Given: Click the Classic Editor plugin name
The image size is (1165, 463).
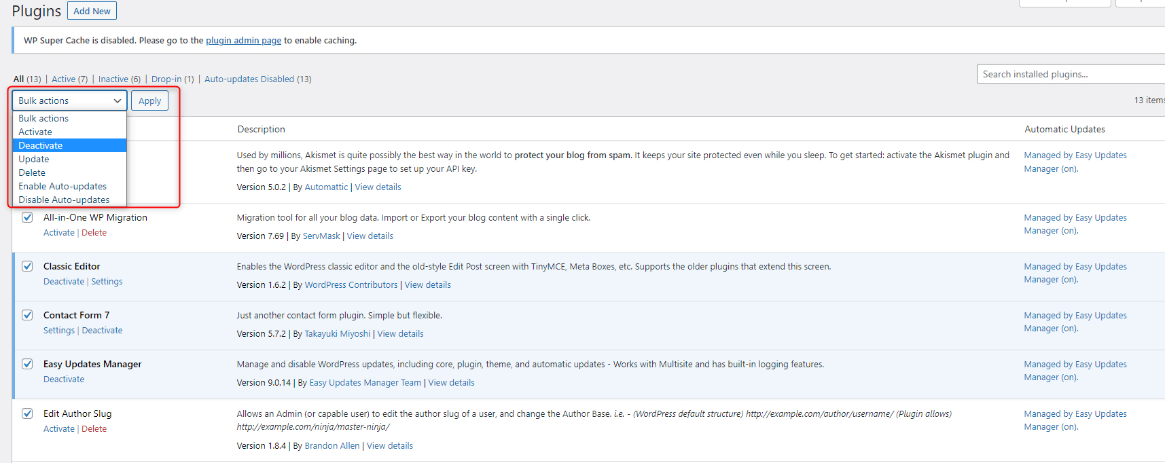Looking at the screenshot, I should [71, 266].
